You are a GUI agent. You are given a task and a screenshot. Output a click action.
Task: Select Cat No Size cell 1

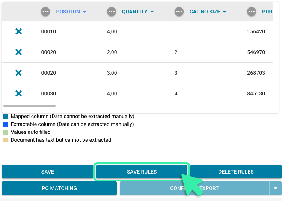176,31
